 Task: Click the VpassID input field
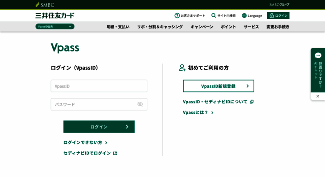pyautogui.click(x=99, y=86)
